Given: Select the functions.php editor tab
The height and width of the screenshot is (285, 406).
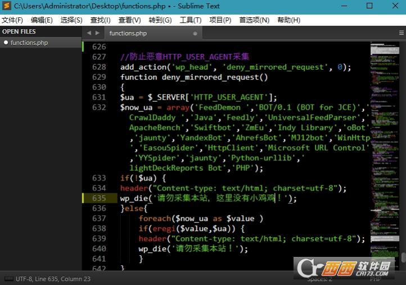Looking at the screenshot, I should [x=128, y=33].
